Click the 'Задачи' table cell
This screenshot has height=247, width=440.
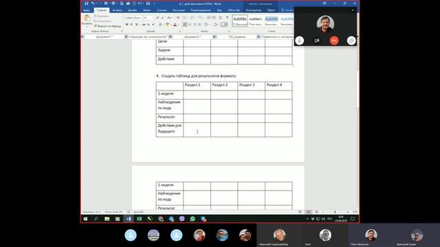pyautogui.click(x=170, y=51)
